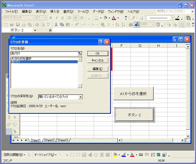196x164 pixels.
Task: Open the line style dropdown in border toolbar
Action: pos(173,18)
